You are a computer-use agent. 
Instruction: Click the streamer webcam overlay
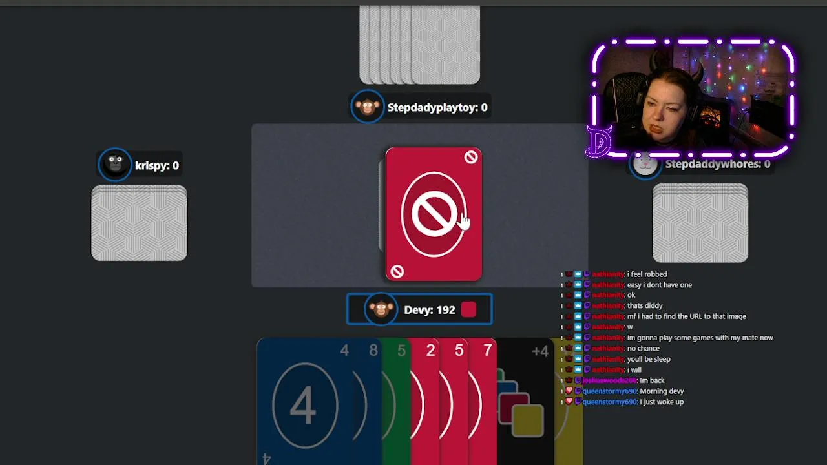tap(693, 99)
